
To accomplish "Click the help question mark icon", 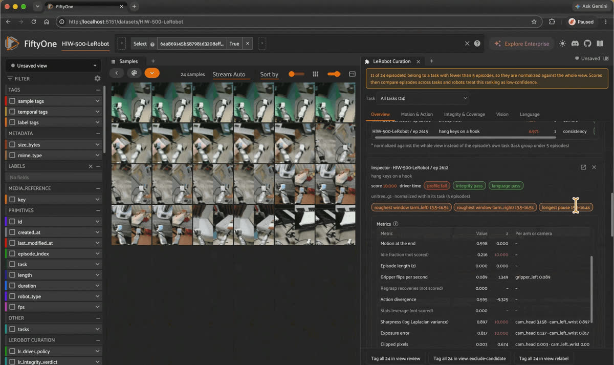I will coord(477,44).
